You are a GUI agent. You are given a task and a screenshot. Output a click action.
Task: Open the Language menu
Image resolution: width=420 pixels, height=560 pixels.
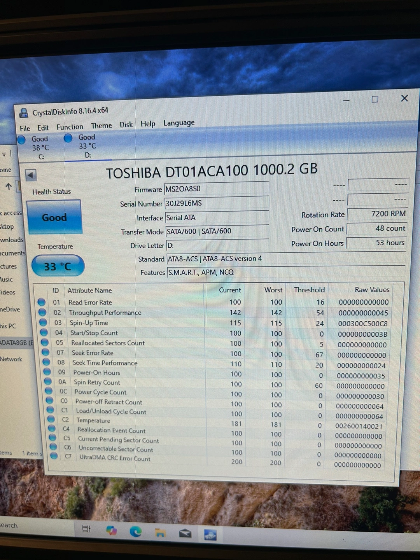pyautogui.click(x=179, y=123)
